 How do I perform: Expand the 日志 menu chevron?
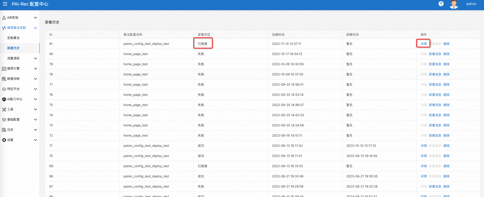(x=36, y=130)
